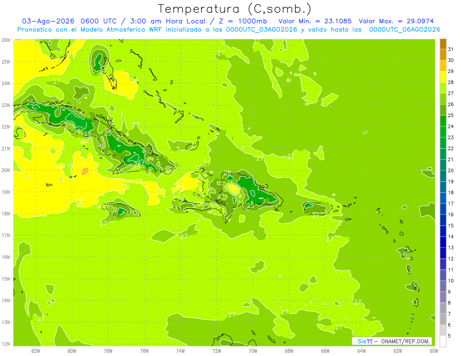
Task: Click the '14N' latitude axis label
Action: pyautogui.click(x=5, y=300)
